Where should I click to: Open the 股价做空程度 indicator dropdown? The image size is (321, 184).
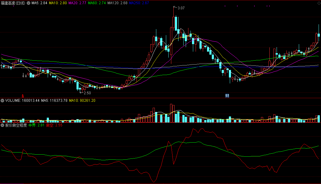tap(2, 125)
